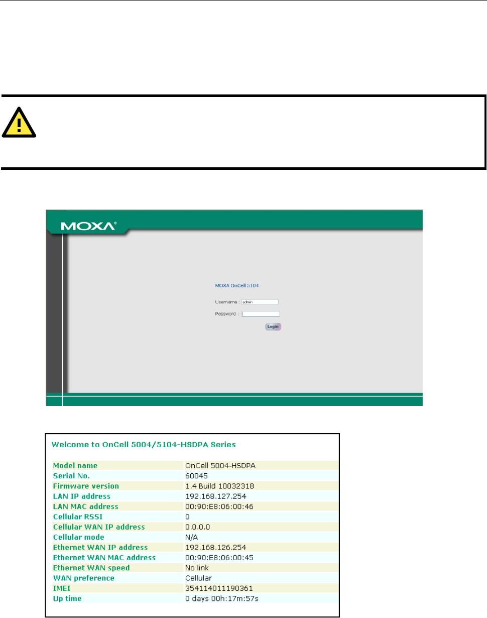Click the Cellular RSSI label

pos(77,516)
